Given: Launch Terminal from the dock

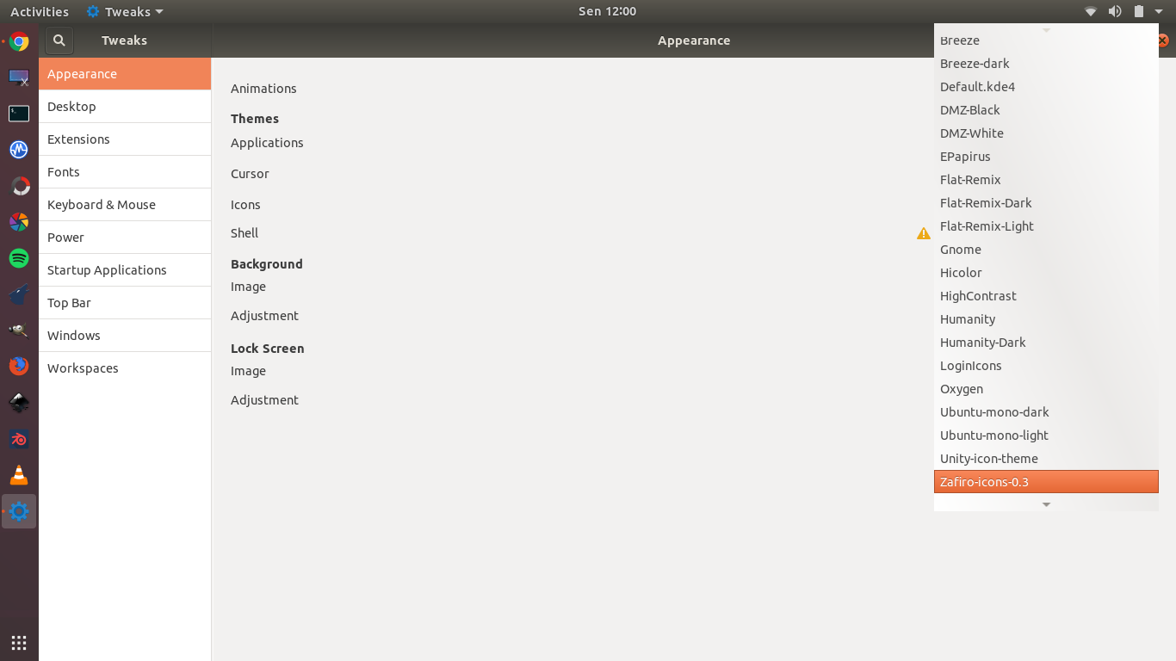Looking at the screenshot, I should (x=19, y=114).
